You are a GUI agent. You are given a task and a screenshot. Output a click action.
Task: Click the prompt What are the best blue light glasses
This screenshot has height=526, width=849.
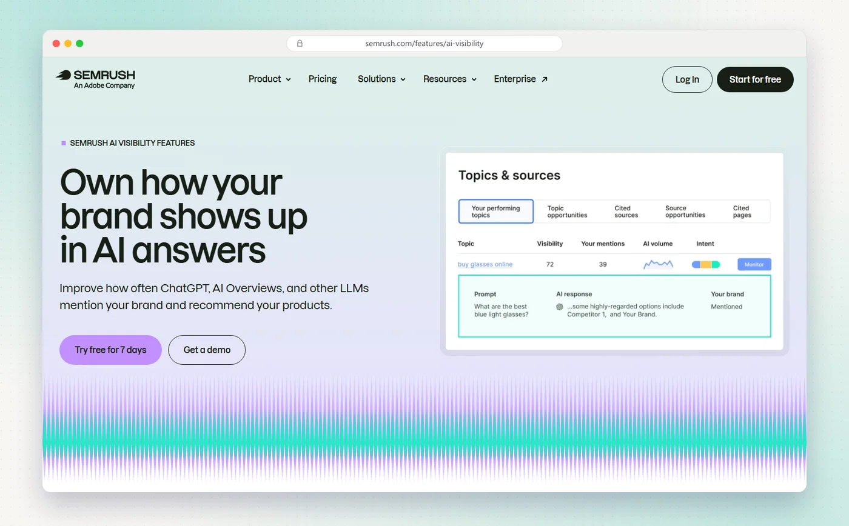502,310
